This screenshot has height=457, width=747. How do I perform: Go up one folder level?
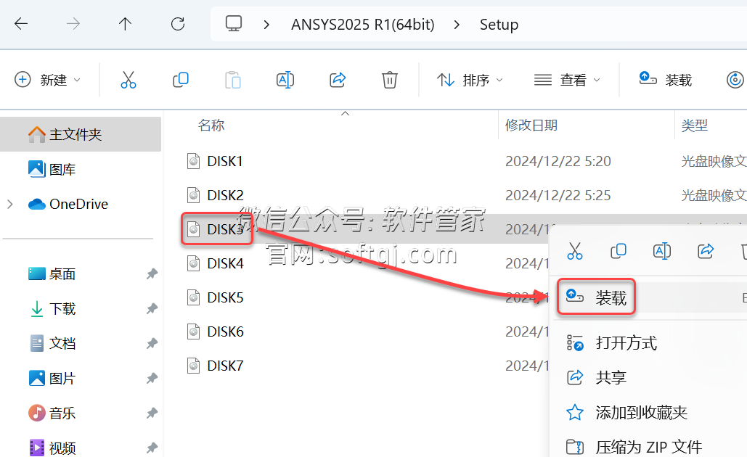(x=125, y=23)
